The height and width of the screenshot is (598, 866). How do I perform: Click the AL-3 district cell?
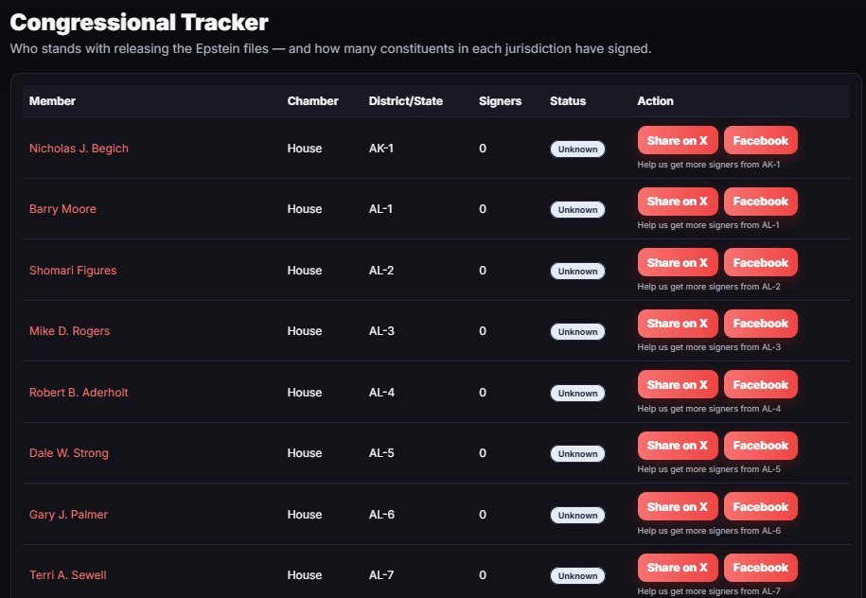(381, 331)
